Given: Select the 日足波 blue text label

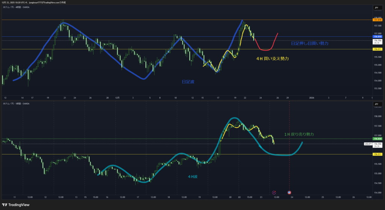Looking at the screenshot, I should (188, 81).
